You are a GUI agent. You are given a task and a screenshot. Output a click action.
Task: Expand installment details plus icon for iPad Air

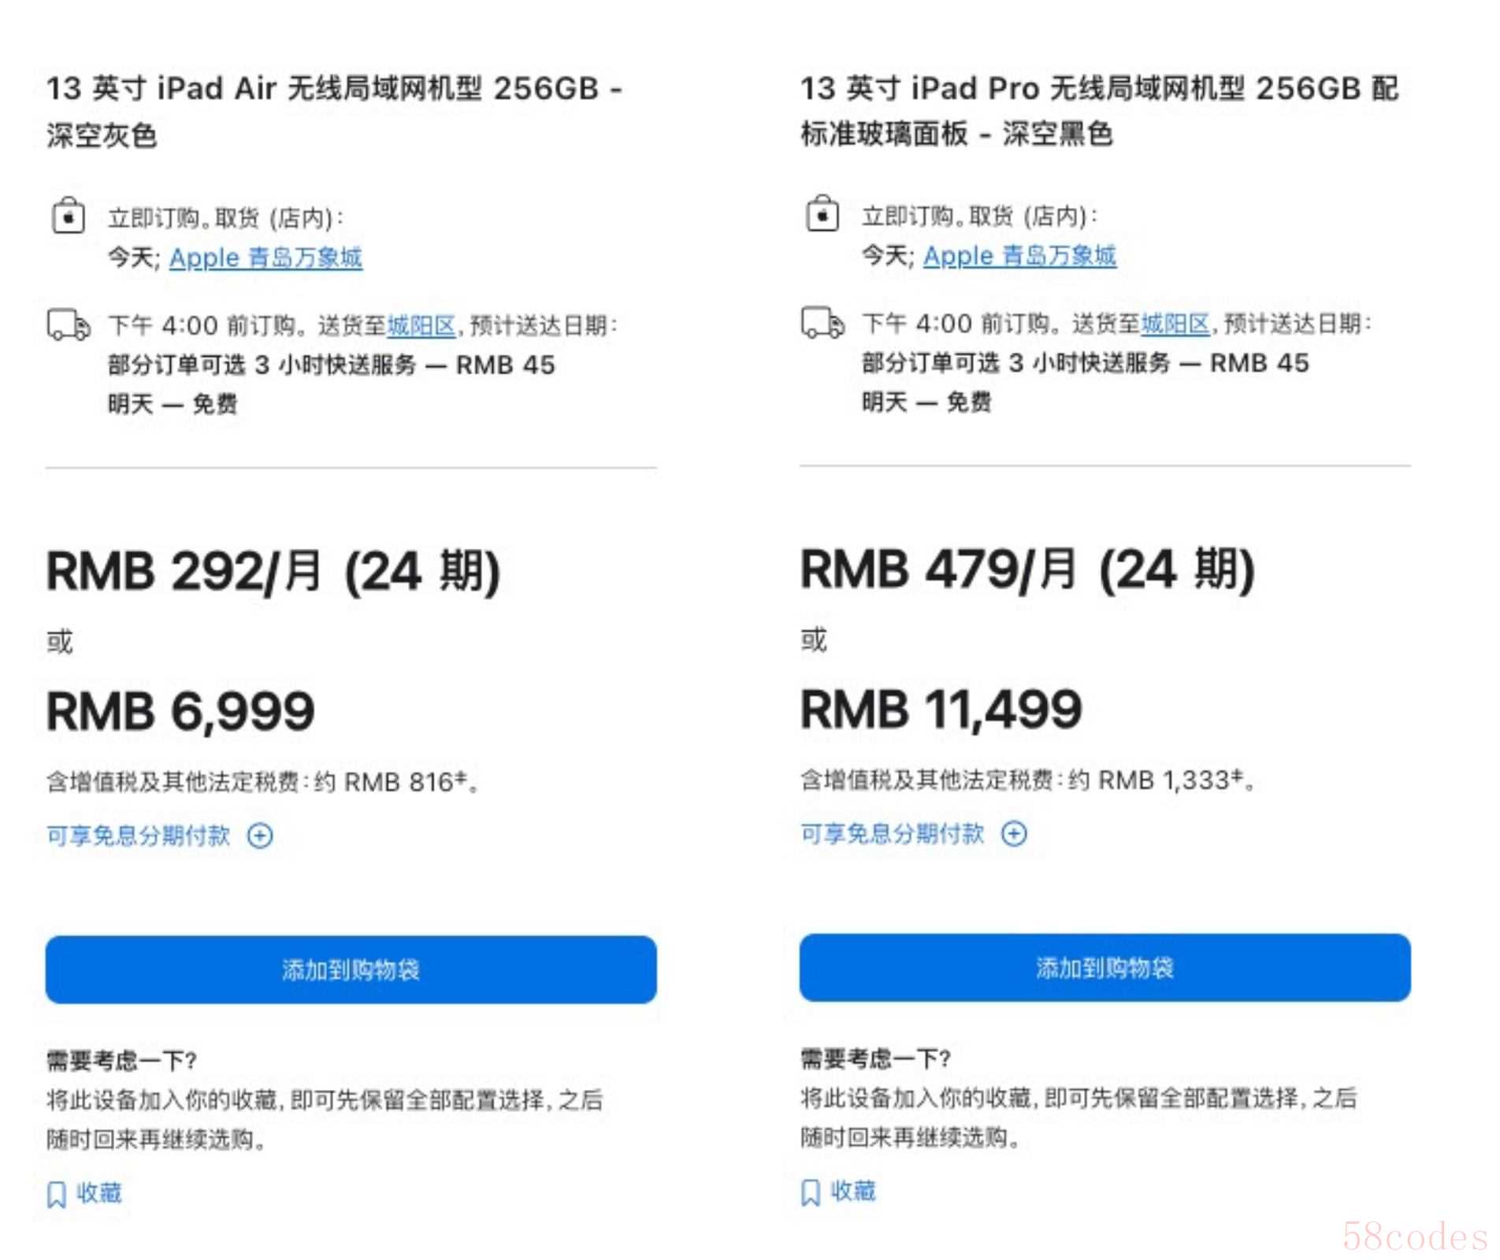click(x=260, y=836)
